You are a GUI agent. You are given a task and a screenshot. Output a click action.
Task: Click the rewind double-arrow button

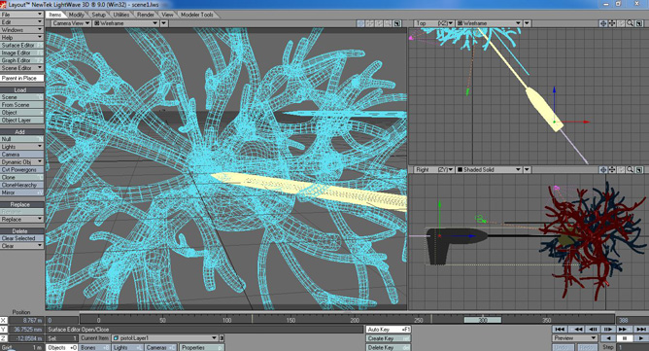coord(576,329)
